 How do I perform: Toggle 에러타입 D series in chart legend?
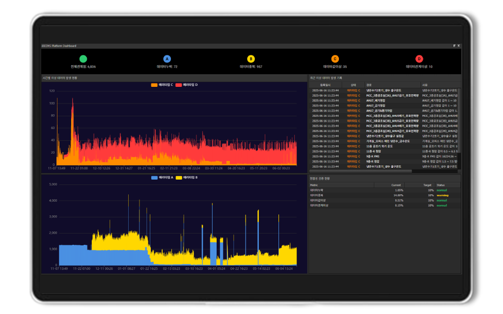[186, 85]
